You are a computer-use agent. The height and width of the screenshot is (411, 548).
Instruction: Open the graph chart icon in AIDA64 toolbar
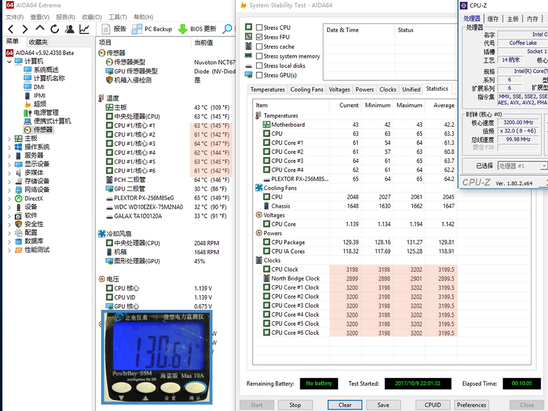tap(84, 29)
